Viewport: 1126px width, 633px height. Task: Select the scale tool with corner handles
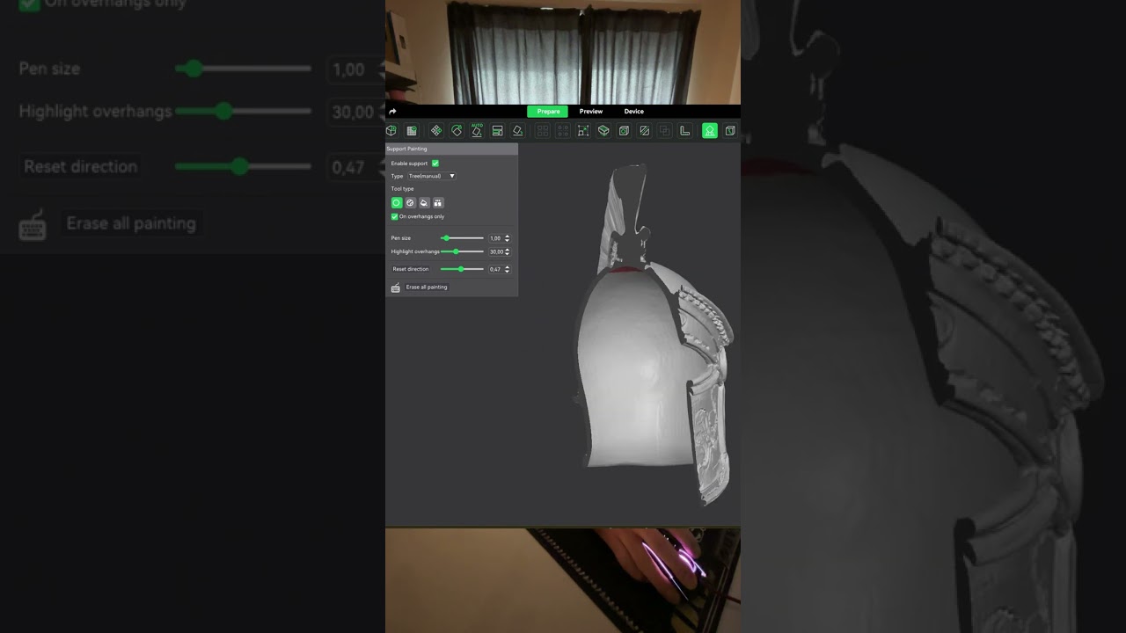pos(583,131)
